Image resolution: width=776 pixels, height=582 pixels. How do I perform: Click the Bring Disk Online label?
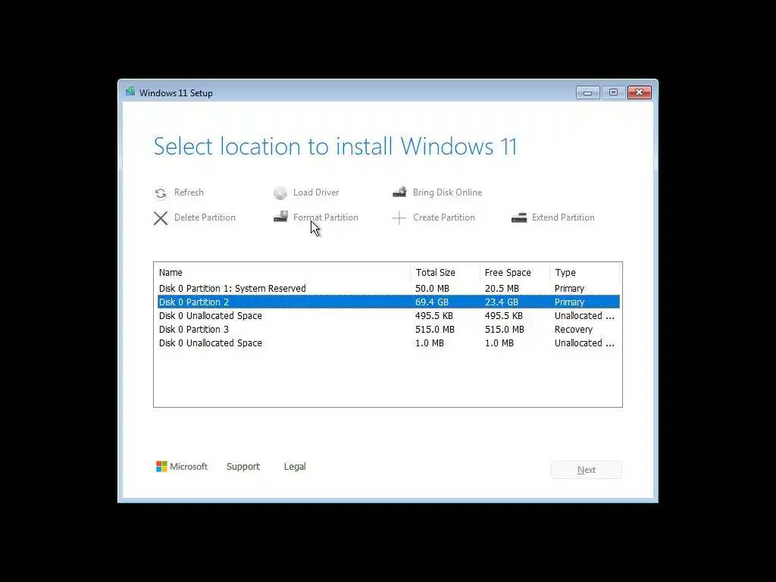447,192
